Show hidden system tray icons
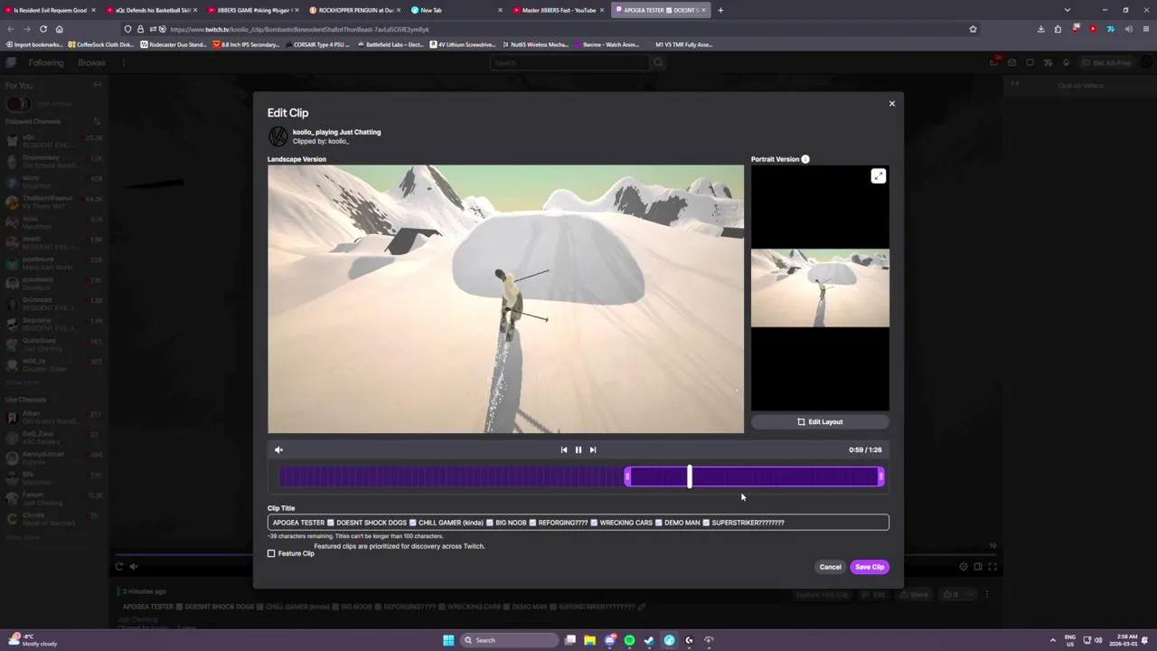 (1052, 640)
